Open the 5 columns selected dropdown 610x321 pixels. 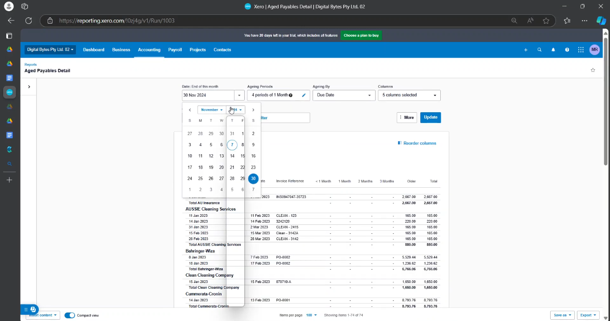(x=409, y=95)
